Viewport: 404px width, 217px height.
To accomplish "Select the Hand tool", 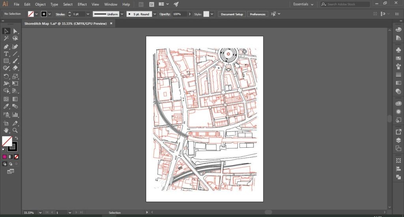I will pyautogui.click(x=6, y=130).
